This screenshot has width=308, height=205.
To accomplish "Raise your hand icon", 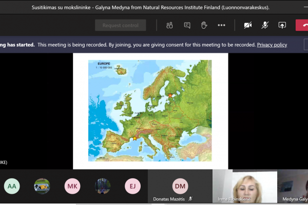I will click(x=204, y=25).
